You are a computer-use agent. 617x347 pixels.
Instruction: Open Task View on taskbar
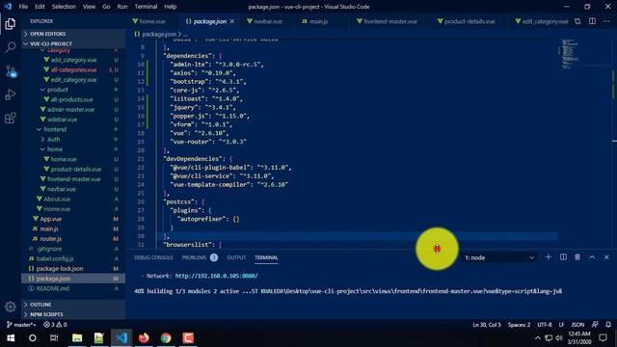pos(54,338)
